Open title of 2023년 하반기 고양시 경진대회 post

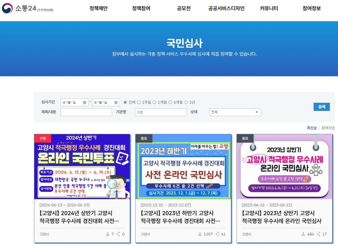pos(180,217)
